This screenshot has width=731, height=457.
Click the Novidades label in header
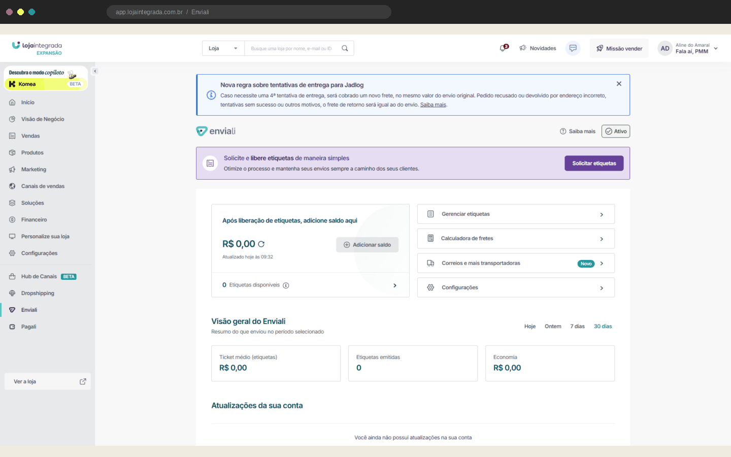point(543,49)
